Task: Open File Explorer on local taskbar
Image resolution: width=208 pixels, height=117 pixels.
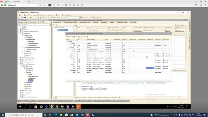Action: 61,115
